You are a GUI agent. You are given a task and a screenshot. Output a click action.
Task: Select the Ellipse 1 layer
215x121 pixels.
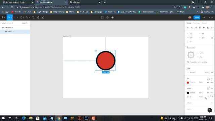point(15,32)
